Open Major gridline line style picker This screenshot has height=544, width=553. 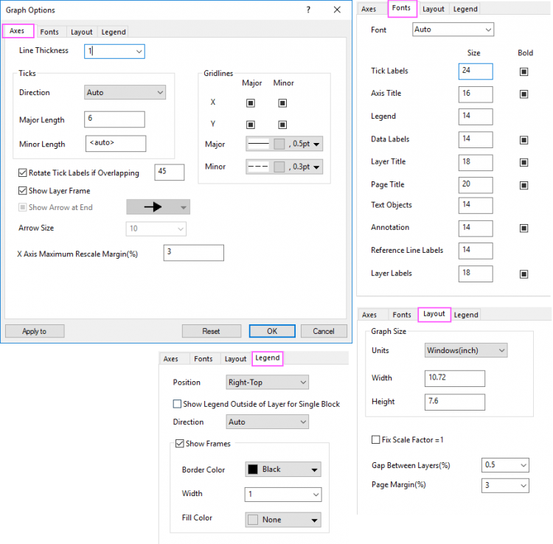285,144
